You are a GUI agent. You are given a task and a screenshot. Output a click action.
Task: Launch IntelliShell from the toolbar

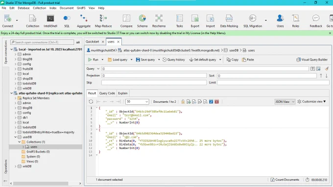click(50, 21)
